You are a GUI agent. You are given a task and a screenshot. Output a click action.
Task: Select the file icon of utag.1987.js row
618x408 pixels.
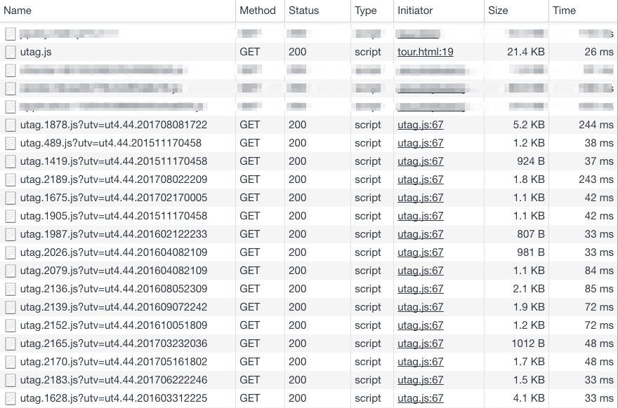click(x=10, y=234)
